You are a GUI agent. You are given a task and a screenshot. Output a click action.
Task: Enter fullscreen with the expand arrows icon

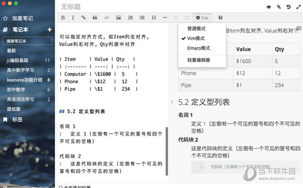pyautogui.click(x=298, y=7)
